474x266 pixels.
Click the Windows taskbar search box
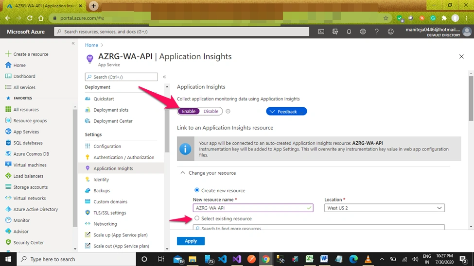coord(76,259)
